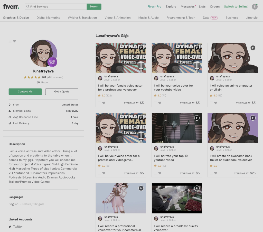Open the Lifestyle category

tap(252, 18)
